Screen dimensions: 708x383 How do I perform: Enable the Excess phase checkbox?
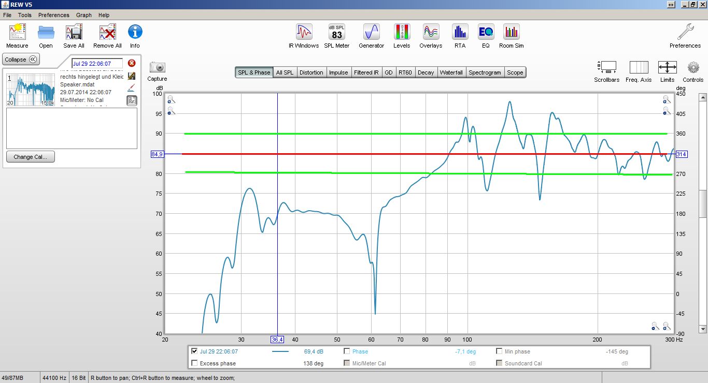point(194,363)
